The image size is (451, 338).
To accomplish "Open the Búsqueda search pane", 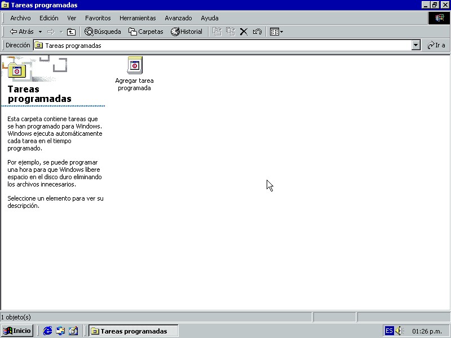I will click(103, 32).
